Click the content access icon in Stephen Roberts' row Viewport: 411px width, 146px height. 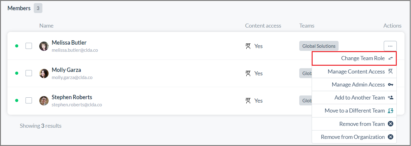[248, 101]
